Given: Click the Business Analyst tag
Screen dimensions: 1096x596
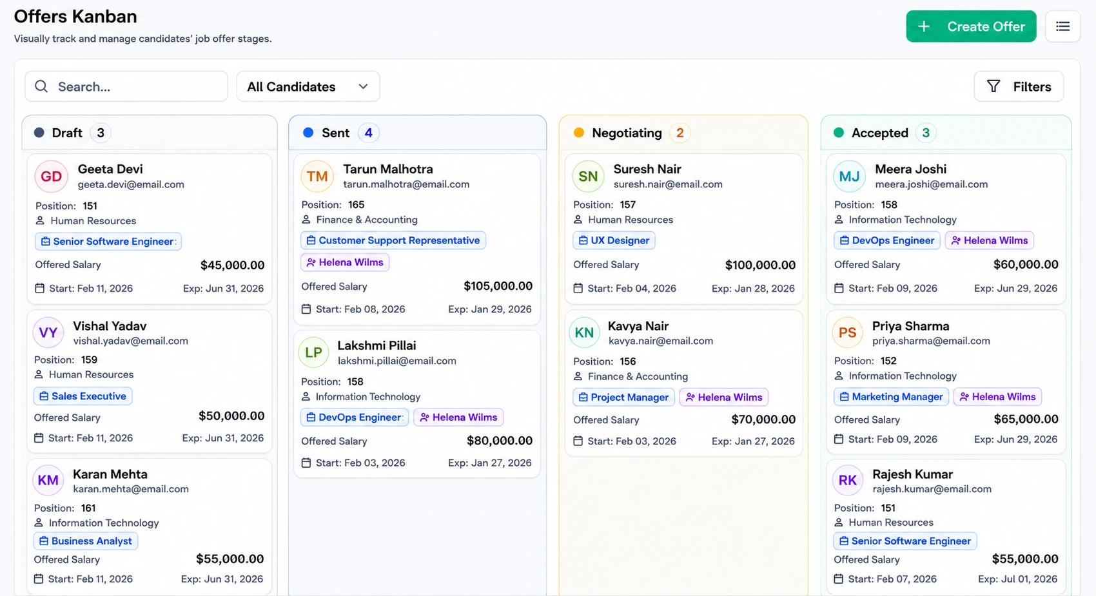Looking at the screenshot, I should pos(86,541).
